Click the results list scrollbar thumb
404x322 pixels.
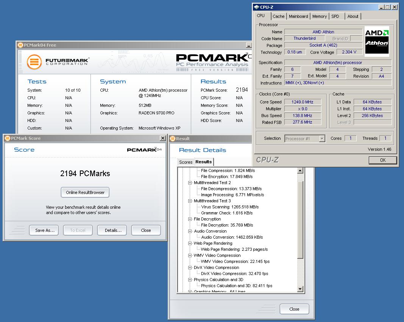tap(300, 220)
